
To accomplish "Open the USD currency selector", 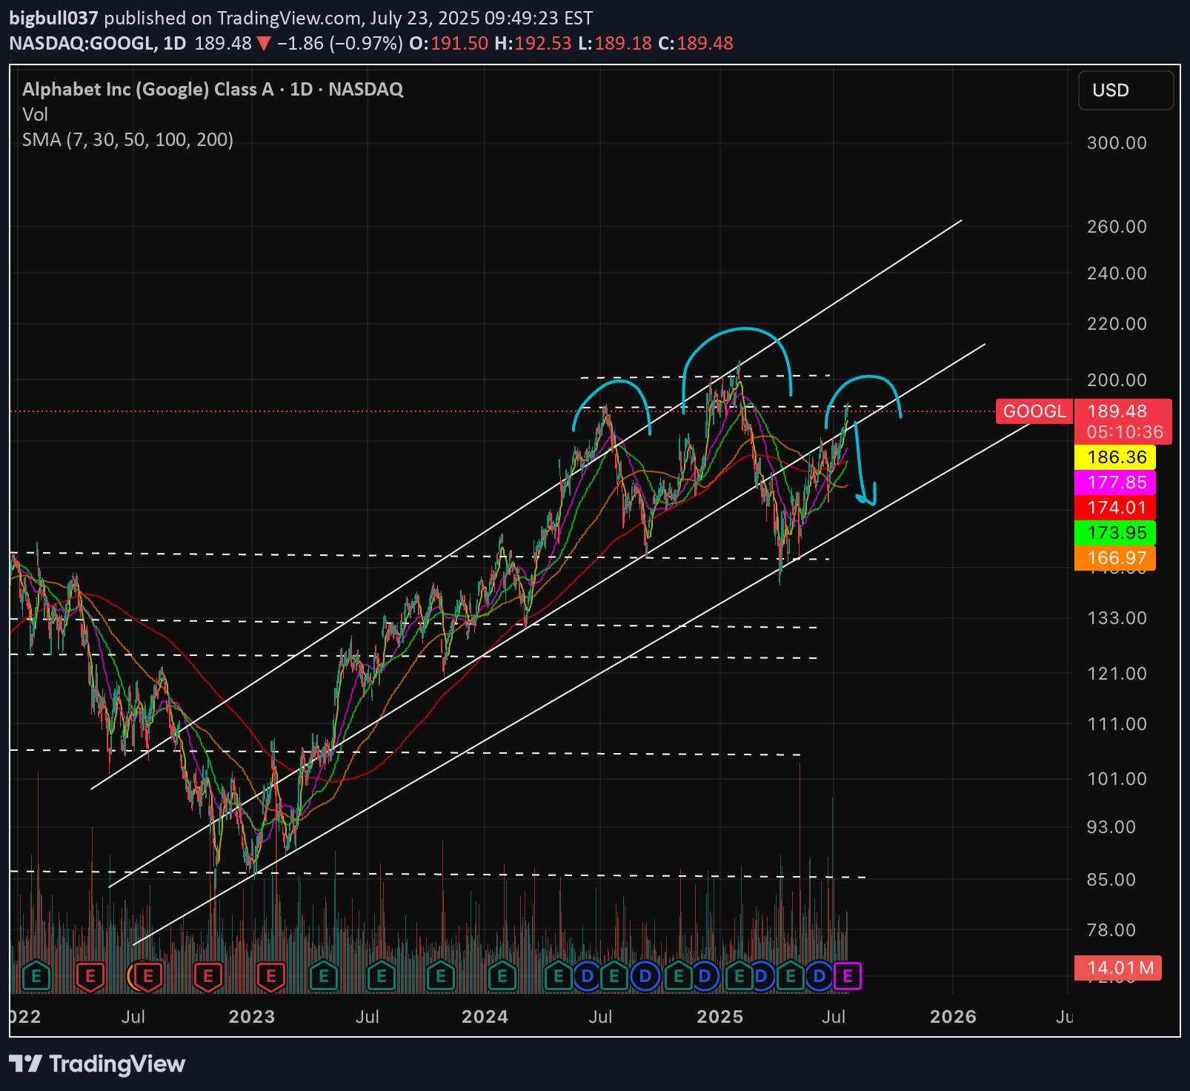I will (1125, 90).
